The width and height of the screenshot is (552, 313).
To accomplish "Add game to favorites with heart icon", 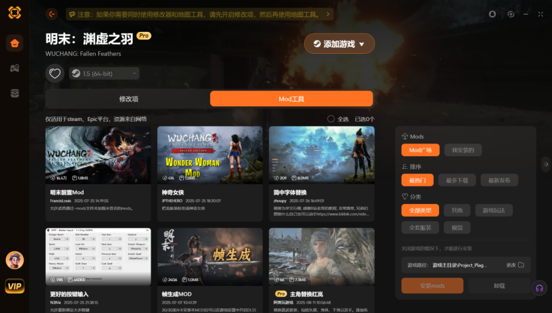I will tap(54, 74).
